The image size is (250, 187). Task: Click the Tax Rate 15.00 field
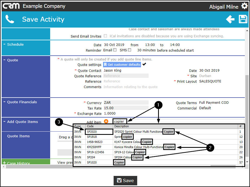[x=126, y=108]
